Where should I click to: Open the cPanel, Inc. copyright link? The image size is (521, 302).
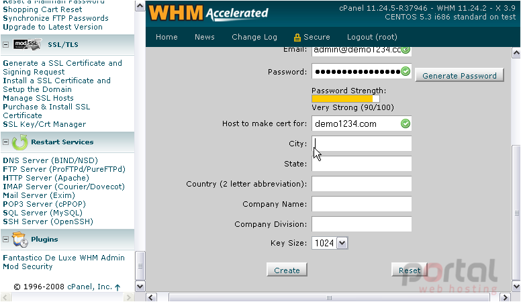tap(89, 287)
